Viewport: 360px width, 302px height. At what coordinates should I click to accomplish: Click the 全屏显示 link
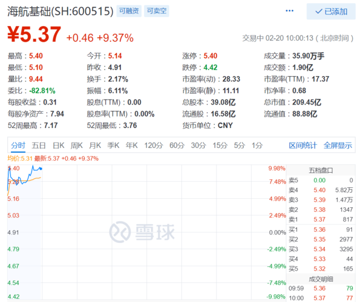click(338, 146)
